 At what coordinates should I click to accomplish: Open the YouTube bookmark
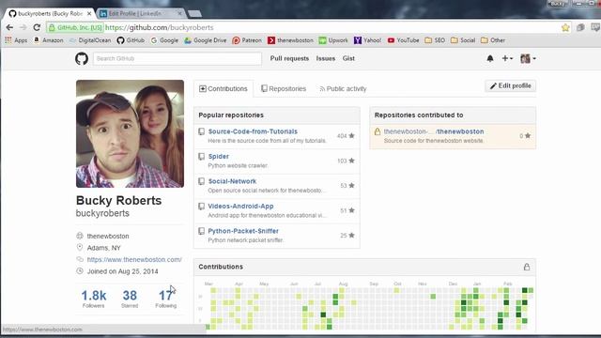pyautogui.click(x=403, y=40)
